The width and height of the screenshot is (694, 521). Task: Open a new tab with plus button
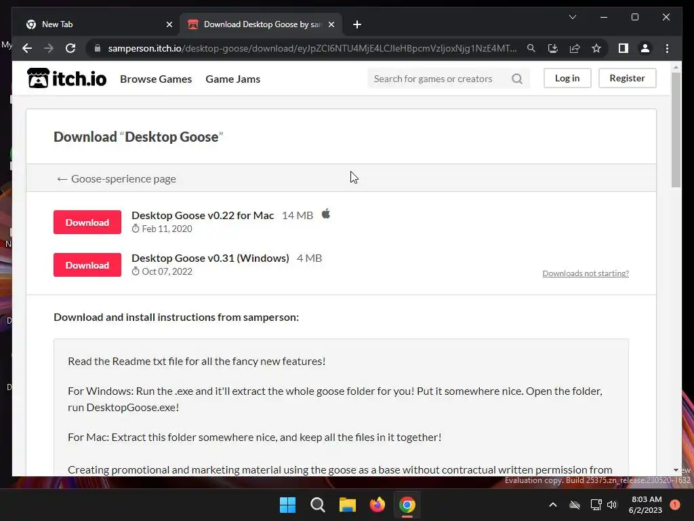pos(357,24)
